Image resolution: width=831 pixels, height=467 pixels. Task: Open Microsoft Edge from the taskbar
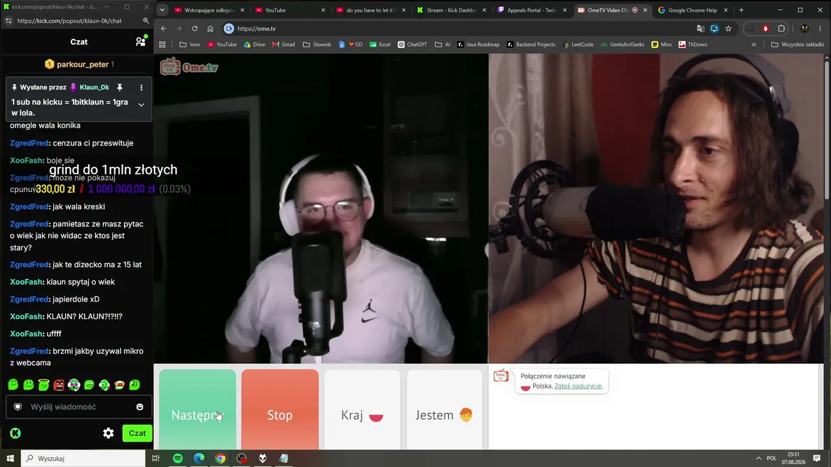(199, 459)
